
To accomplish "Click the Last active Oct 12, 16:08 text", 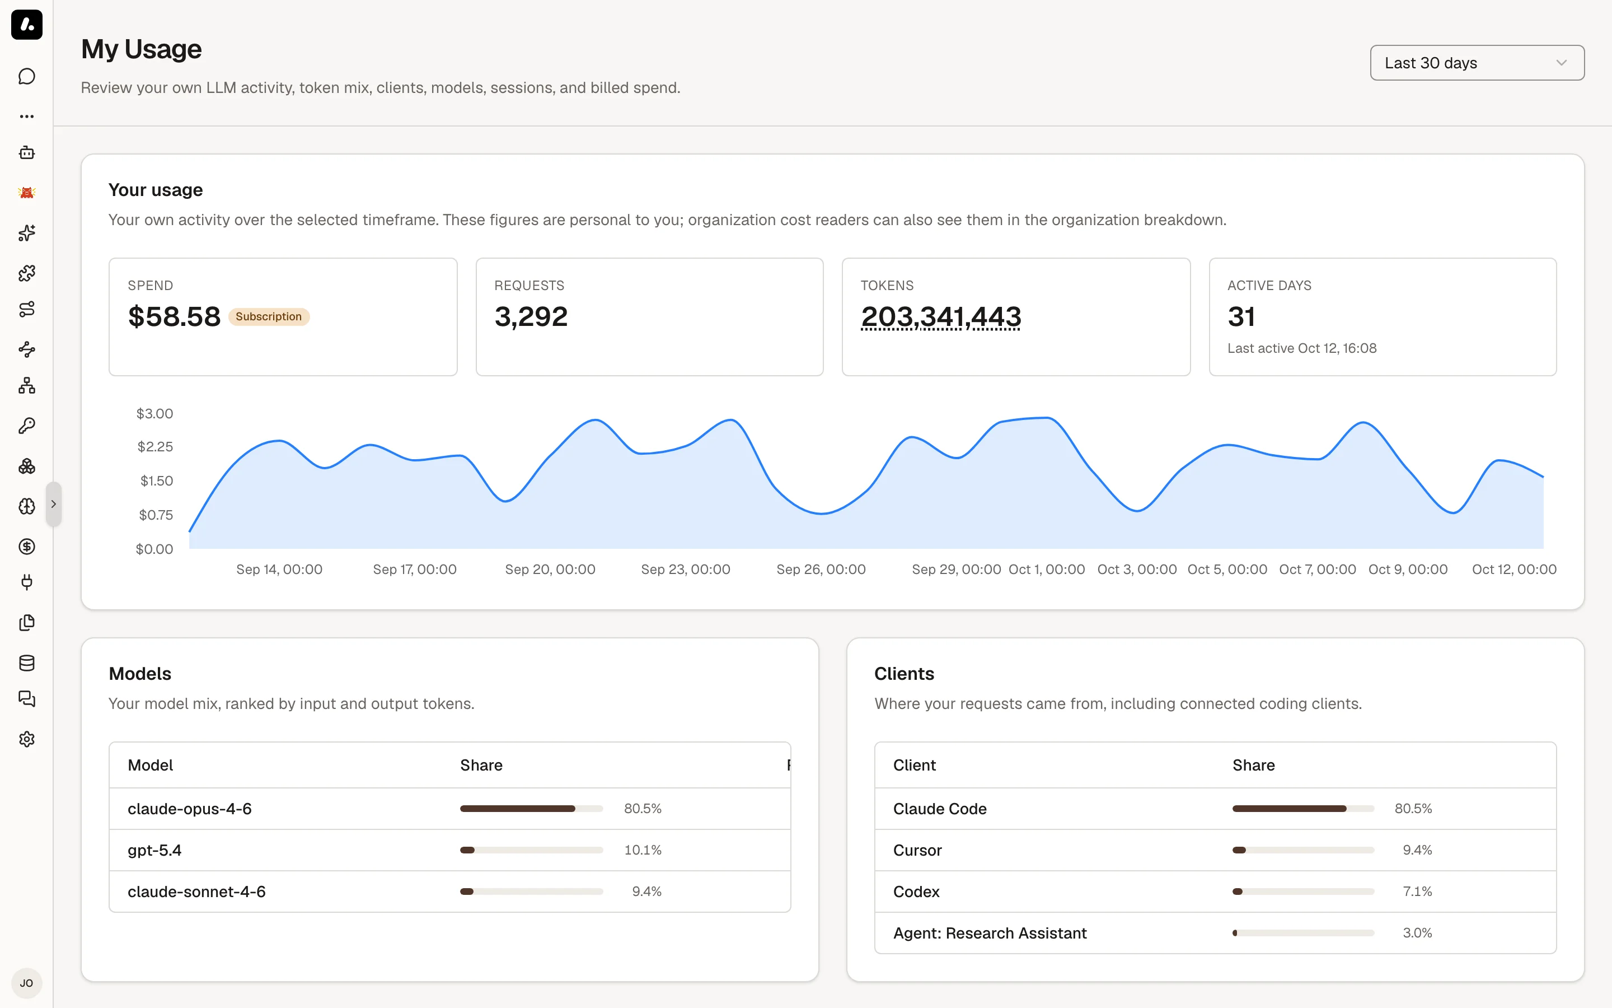I will pos(1301,348).
